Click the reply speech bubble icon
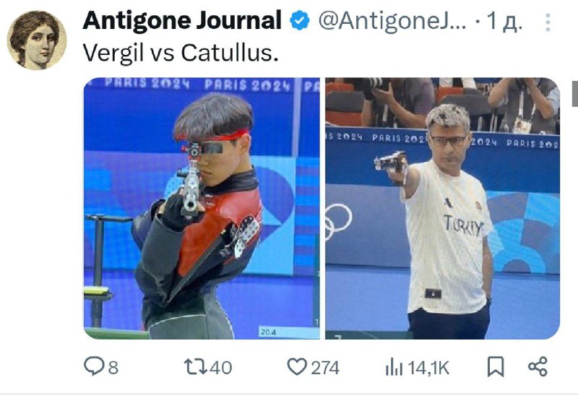This screenshot has width=578, height=398. click(94, 367)
